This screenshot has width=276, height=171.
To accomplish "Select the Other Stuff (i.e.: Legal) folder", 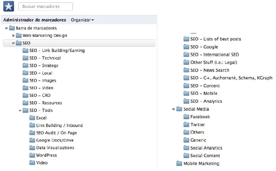I will click(214, 62).
